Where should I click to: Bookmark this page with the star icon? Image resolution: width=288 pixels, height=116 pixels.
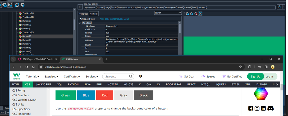pos(240,67)
